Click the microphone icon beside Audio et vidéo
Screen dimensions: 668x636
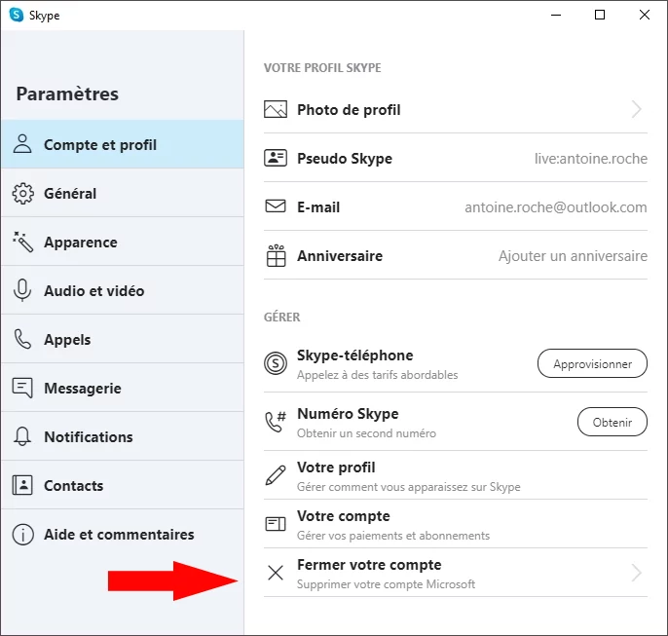tap(22, 290)
